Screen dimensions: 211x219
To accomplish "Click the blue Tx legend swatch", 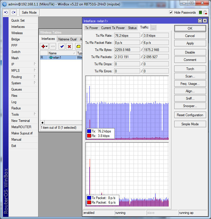I will pyautogui.click(x=89, y=131).
